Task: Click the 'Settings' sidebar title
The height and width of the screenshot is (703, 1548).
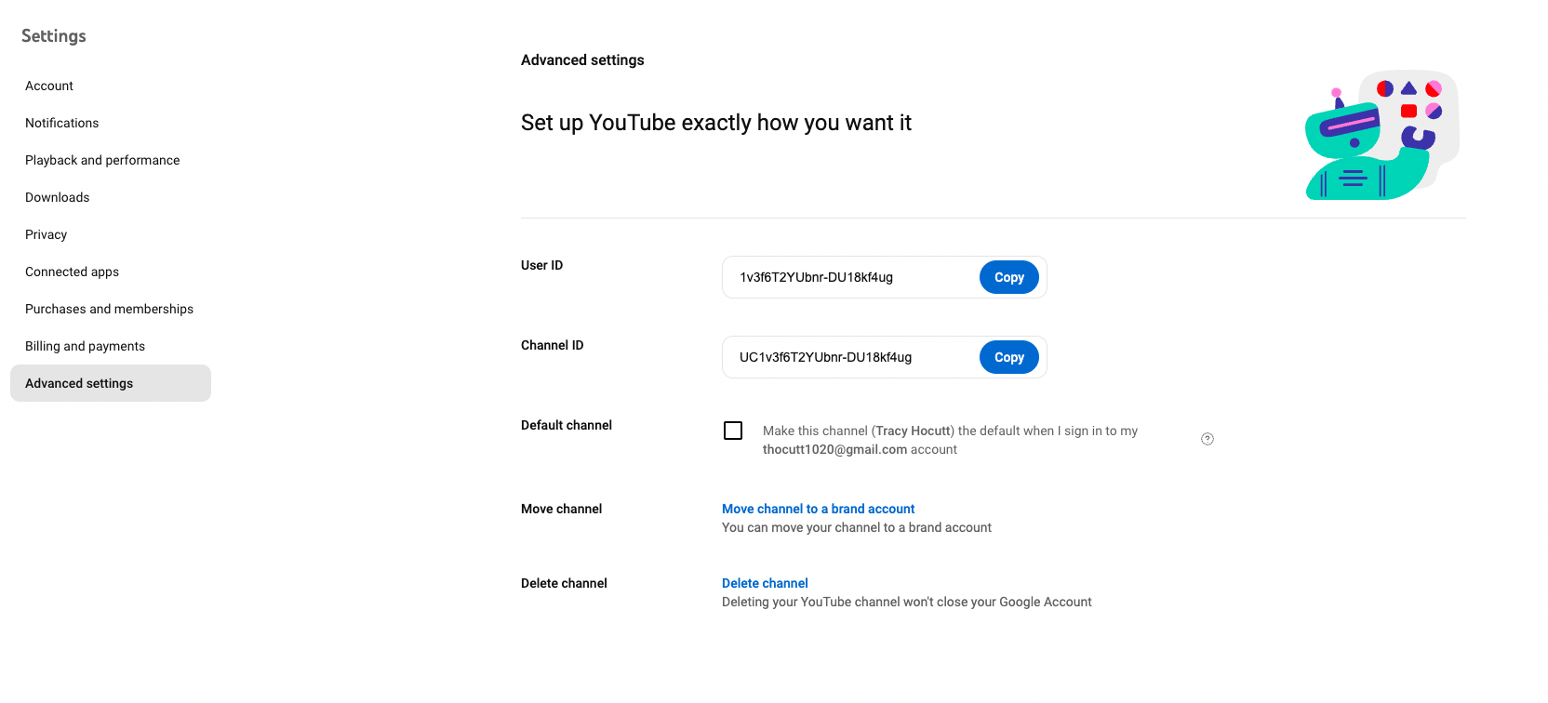Action: [54, 35]
